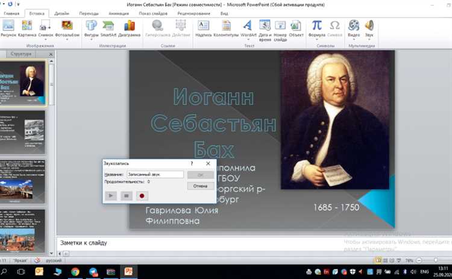The height and width of the screenshot is (279, 452).
Task: Open Google Chrome from the Windows taskbar
Action: [x=76, y=272]
